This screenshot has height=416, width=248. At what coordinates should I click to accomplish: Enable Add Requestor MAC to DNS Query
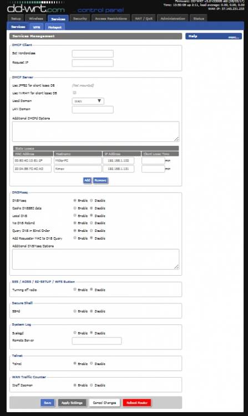(x=75, y=238)
